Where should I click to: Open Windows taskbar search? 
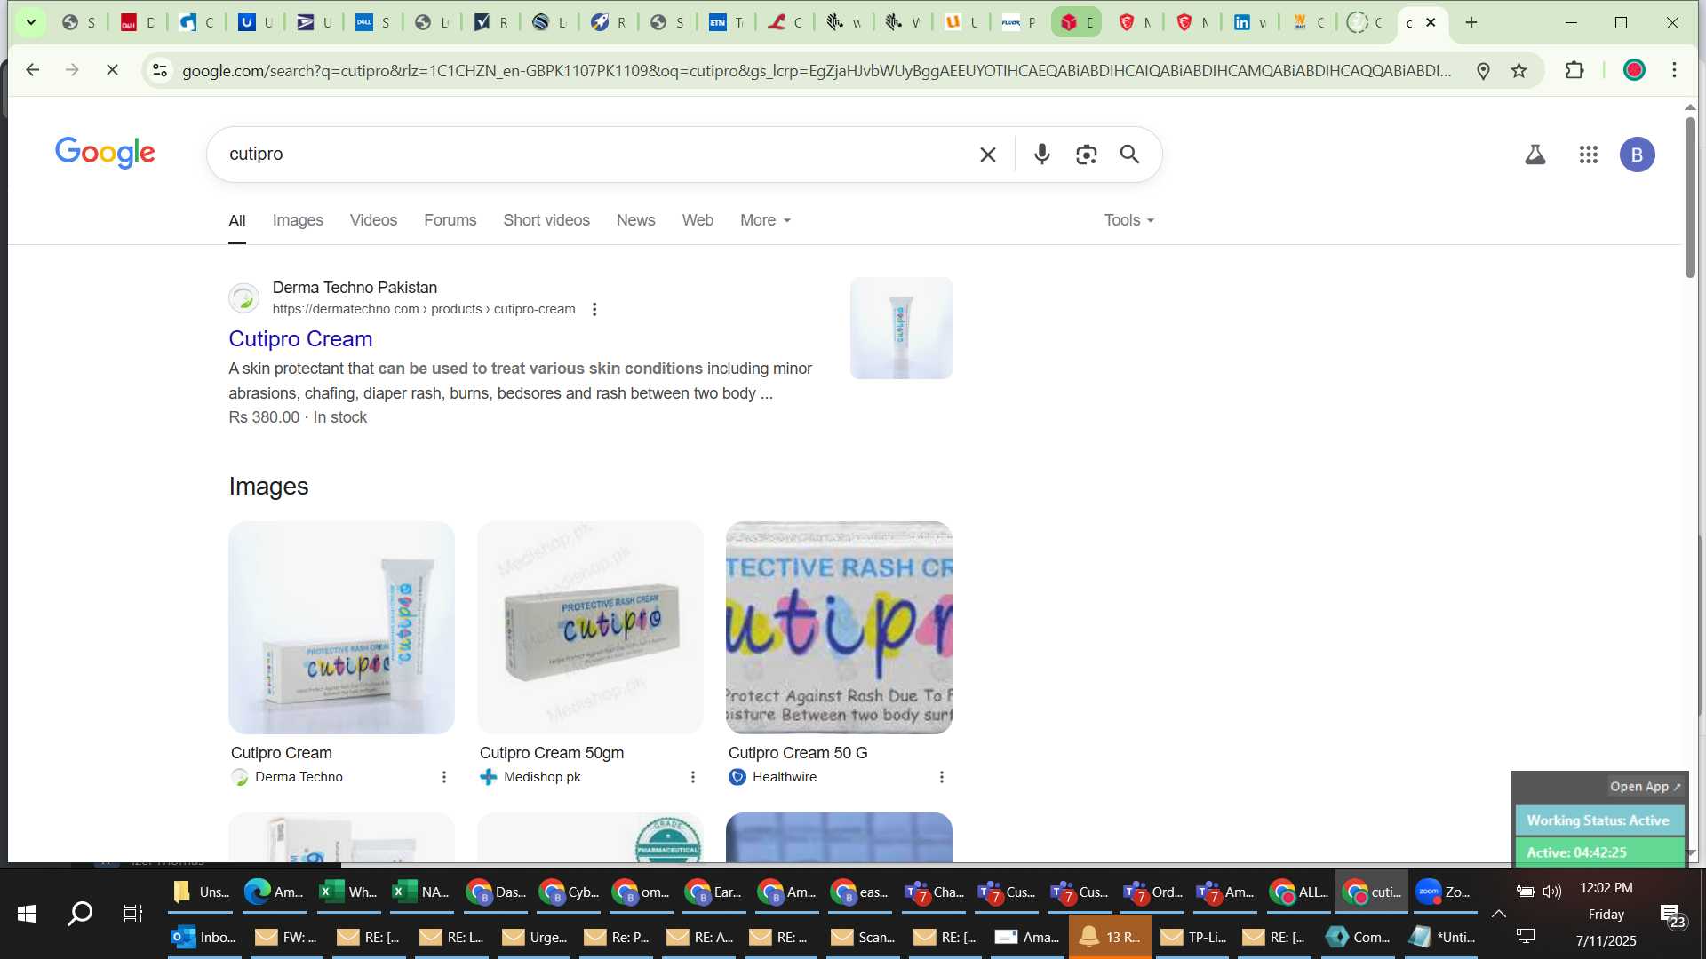point(80,914)
